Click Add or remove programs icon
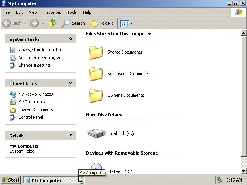Image resolution: width=247 pixels, height=185 pixels. point(13,58)
